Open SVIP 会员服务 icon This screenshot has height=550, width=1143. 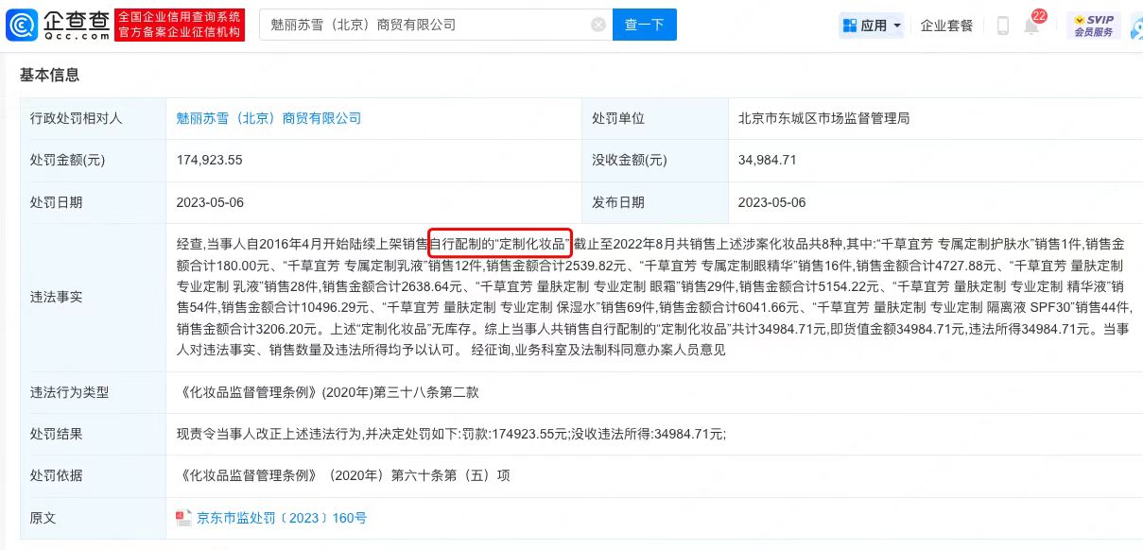point(1094,26)
